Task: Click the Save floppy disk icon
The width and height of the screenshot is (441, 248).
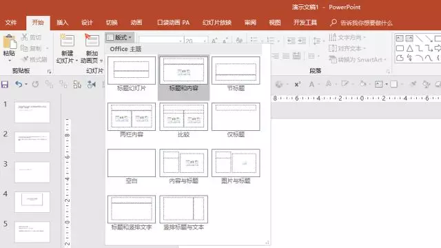Action: (x=5, y=84)
